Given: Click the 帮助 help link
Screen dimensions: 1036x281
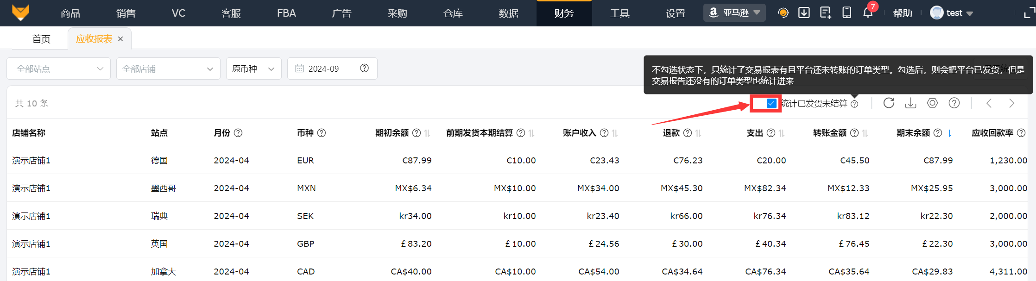Looking at the screenshot, I should click(903, 13).
